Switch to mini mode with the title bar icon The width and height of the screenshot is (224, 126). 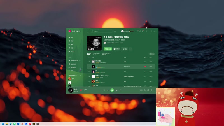click(x=146, y=31)
